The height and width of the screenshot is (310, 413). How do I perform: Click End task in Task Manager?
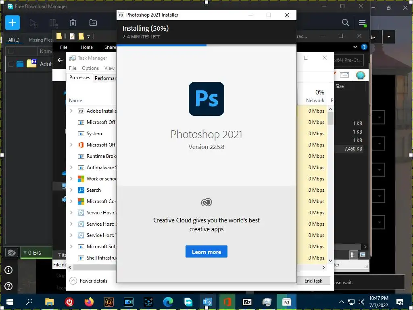(313, 281)
